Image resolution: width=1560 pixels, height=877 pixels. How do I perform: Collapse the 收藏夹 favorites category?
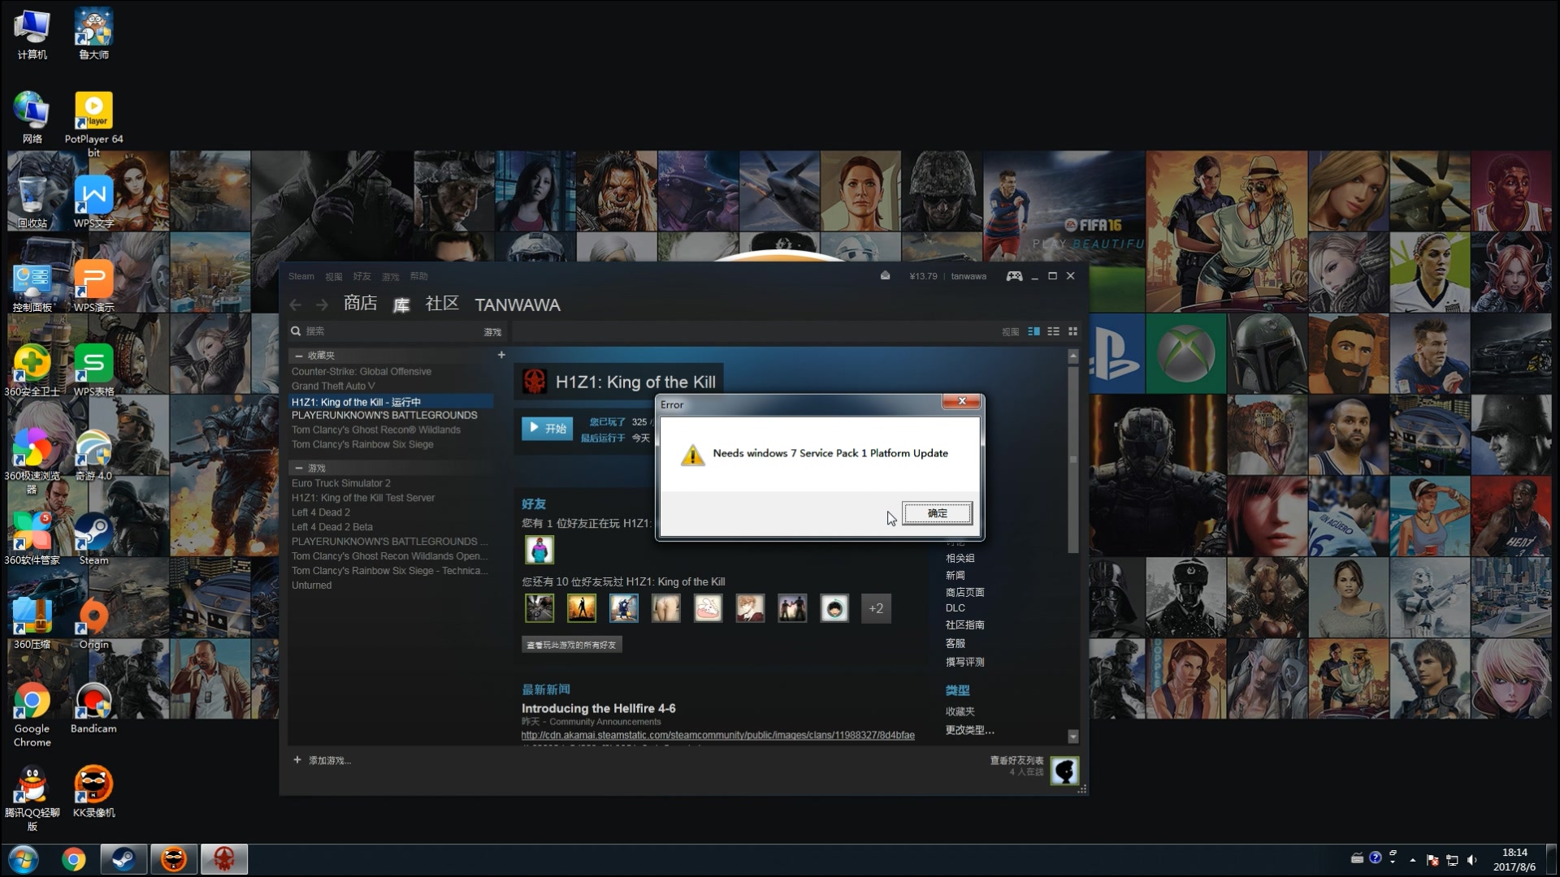(x=299, y=356)
